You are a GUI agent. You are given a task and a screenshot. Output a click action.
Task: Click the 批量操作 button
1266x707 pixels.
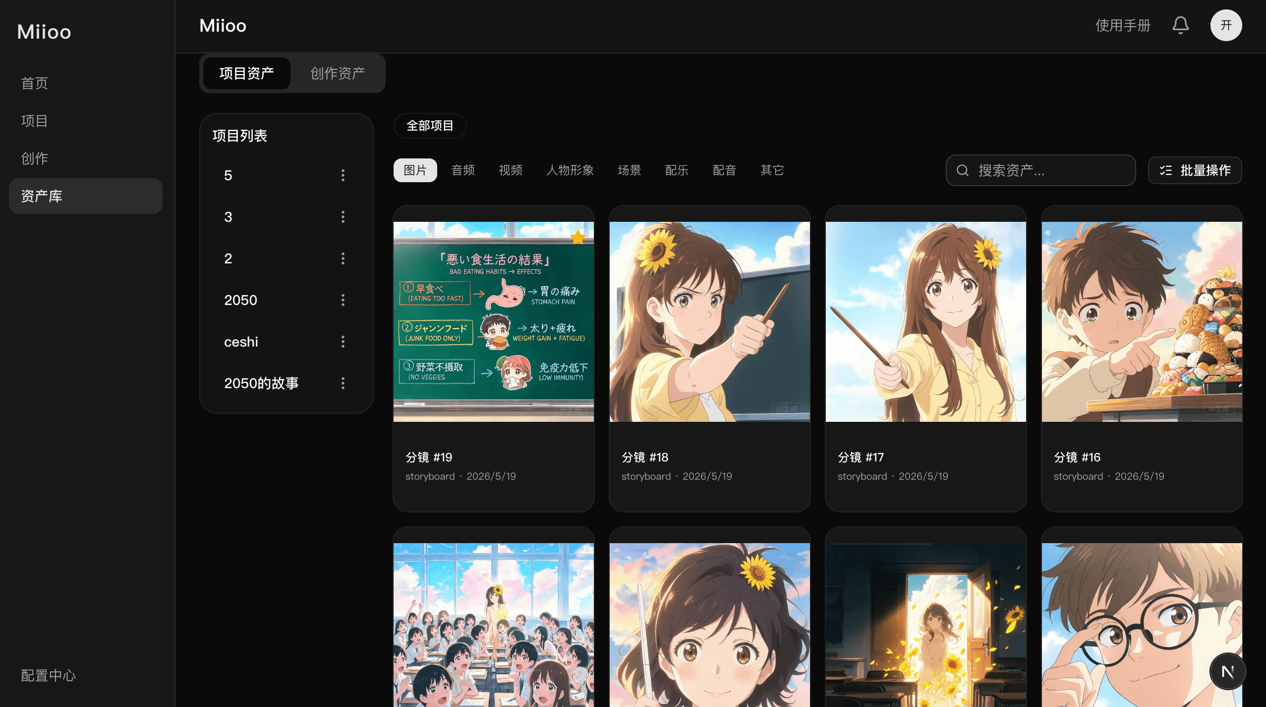coord(1195,170)
